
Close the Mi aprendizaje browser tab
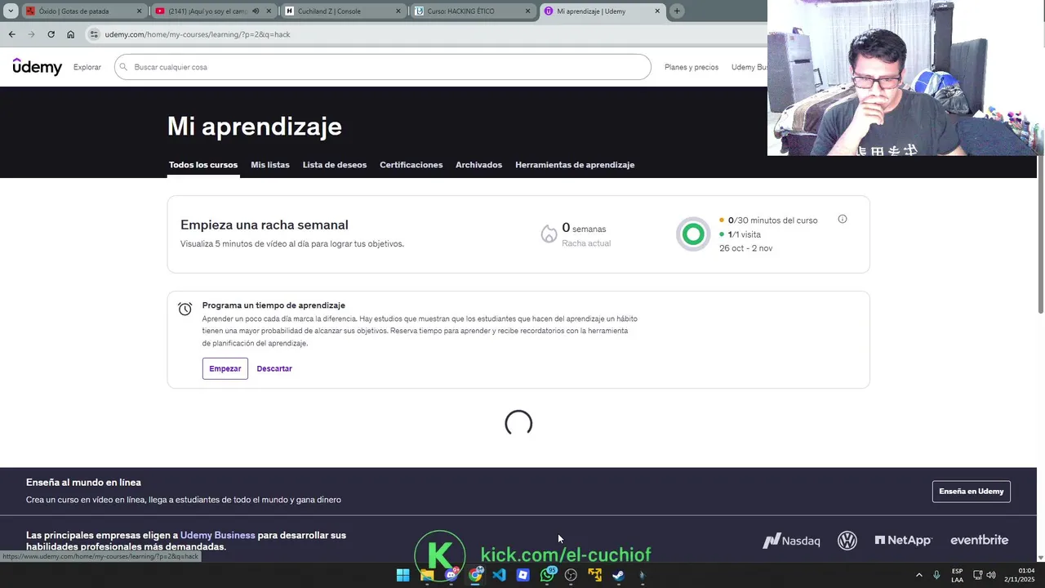(x=657, y=11)
